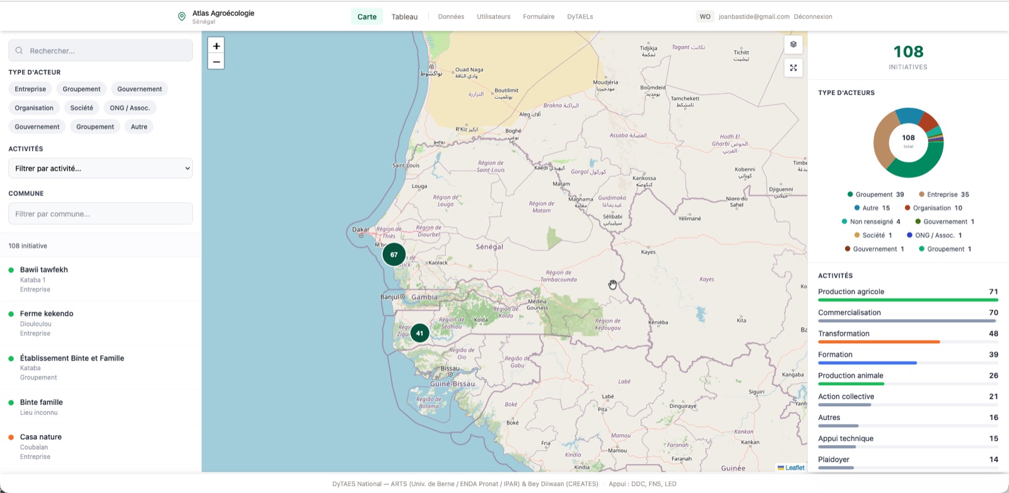This screenshot has height=493, width=1009.
Task: Toggle the ONG / Assoc. actor filter
Action: 130,108
